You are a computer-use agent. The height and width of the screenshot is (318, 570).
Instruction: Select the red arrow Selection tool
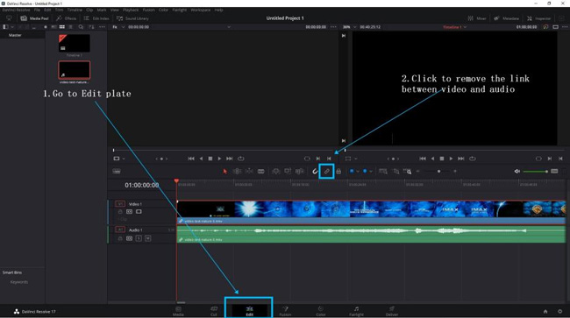pos(224,172)
